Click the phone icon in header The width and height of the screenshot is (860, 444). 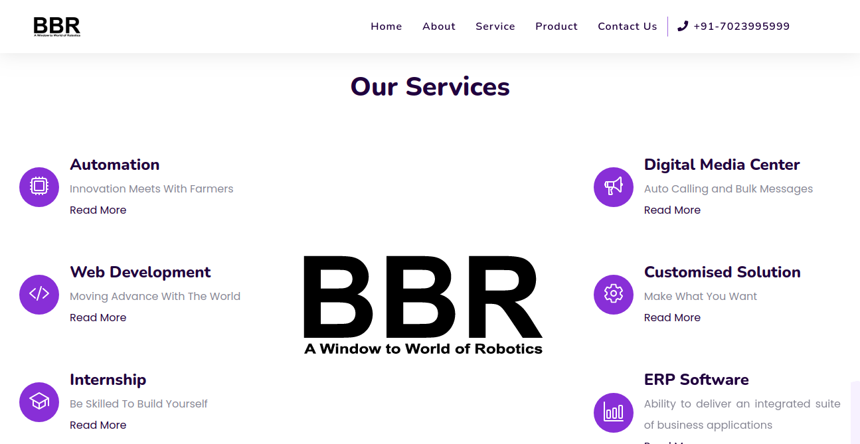[x=683, y=27]
